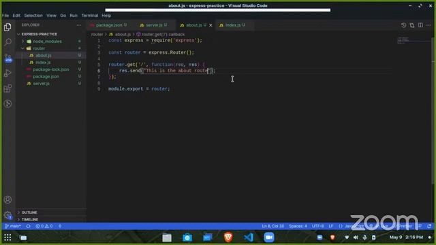Click the main branch status item
Image resolution: width=436 pixels, height=245 pixels.
pos(13,226)
